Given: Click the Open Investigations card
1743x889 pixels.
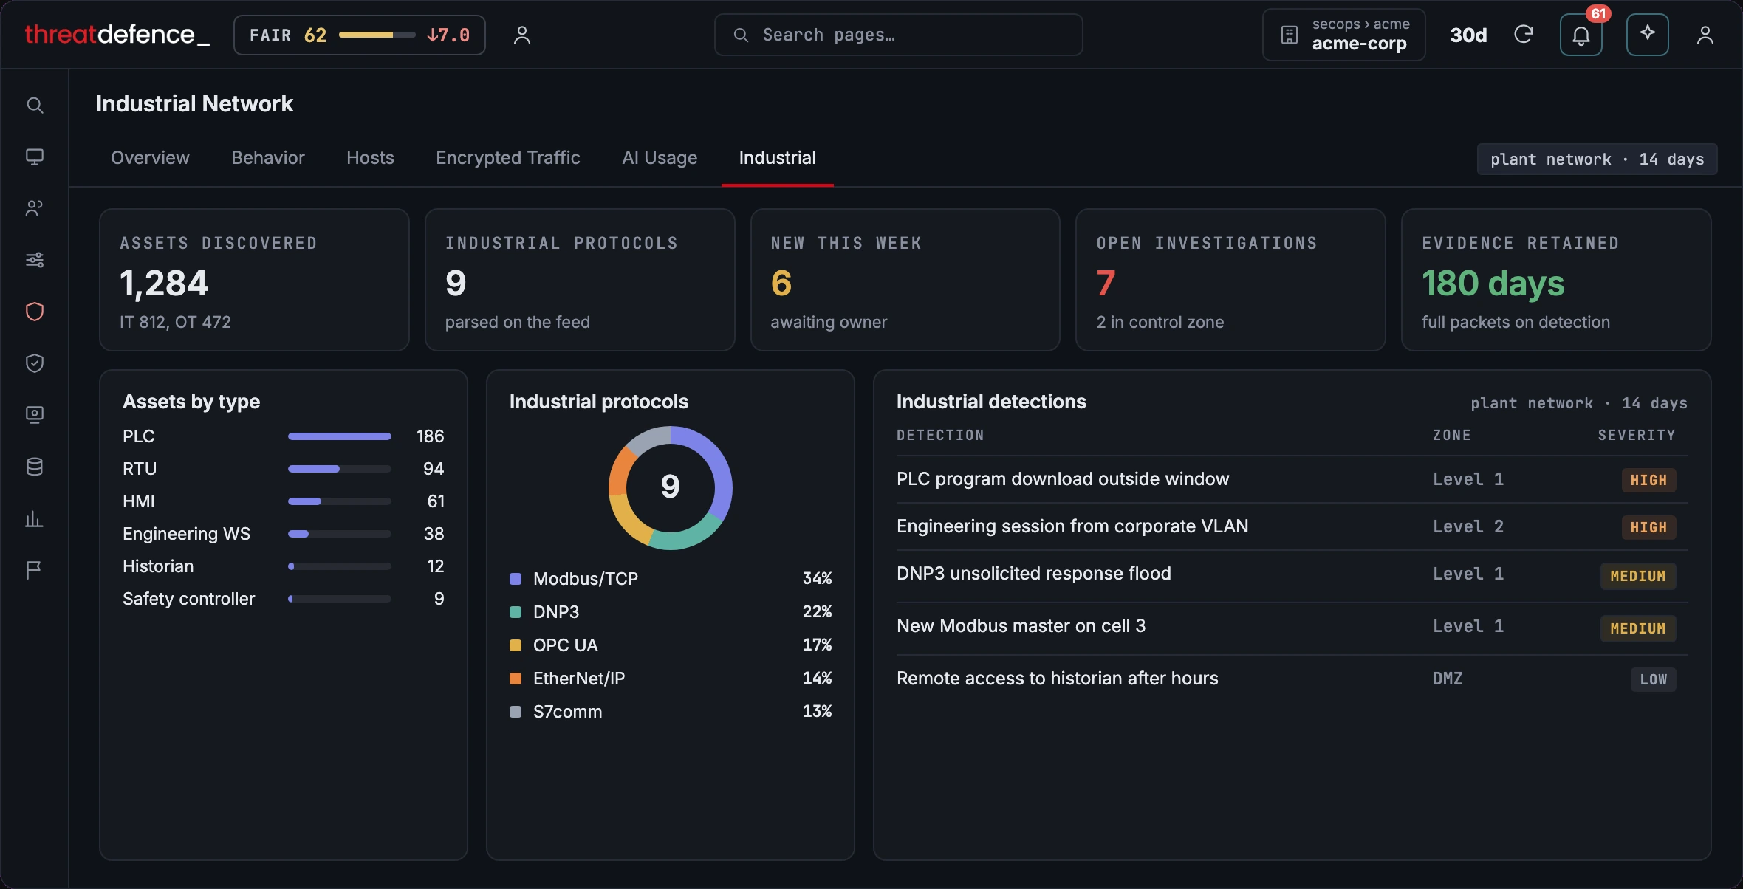Looking at the screenshot, I should (1230, 280).
